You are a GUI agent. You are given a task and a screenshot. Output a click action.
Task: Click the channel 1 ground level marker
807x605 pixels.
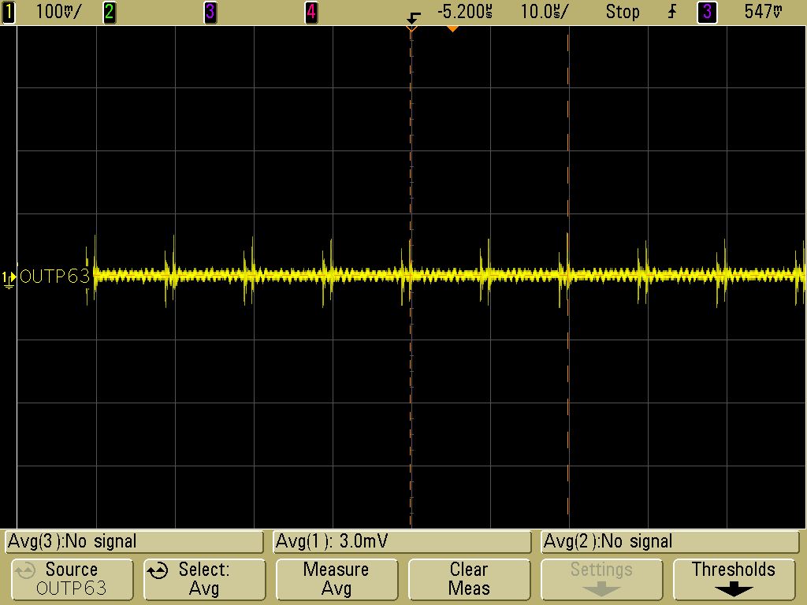pos(8,279)
